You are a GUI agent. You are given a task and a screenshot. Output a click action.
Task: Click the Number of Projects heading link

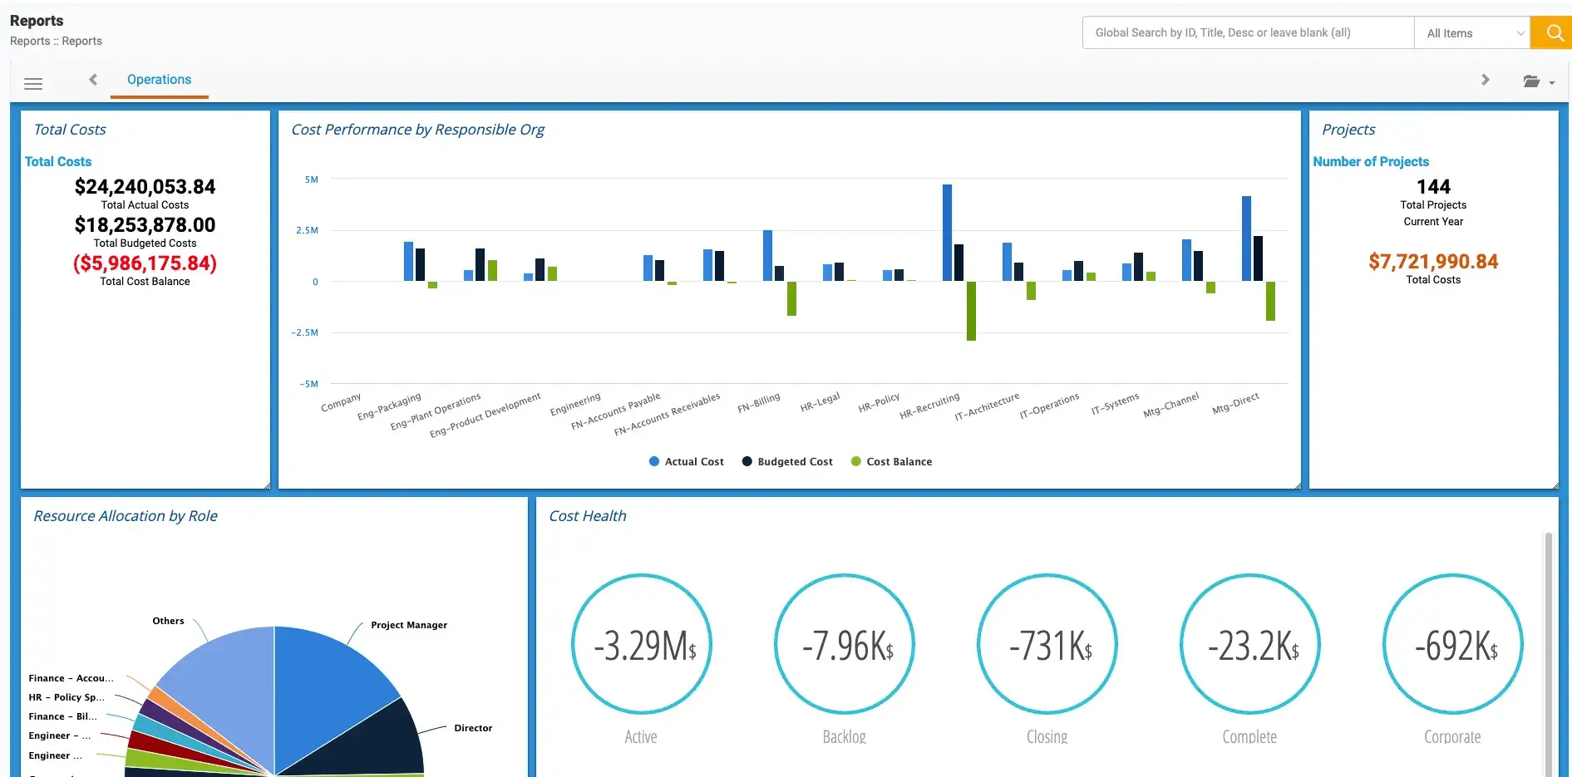tap(1371, 162)
